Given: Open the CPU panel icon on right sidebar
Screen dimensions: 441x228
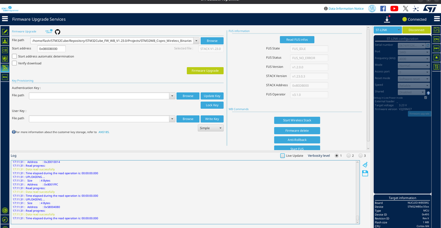Looking at the screenshot, I should [x=437, y=39].
